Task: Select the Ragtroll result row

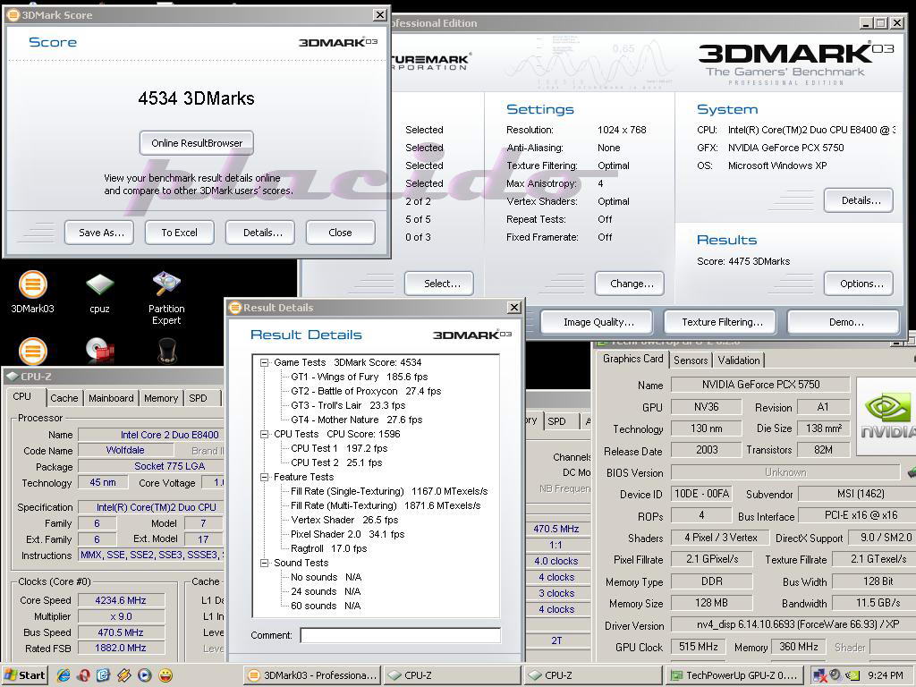Action: 329,548
